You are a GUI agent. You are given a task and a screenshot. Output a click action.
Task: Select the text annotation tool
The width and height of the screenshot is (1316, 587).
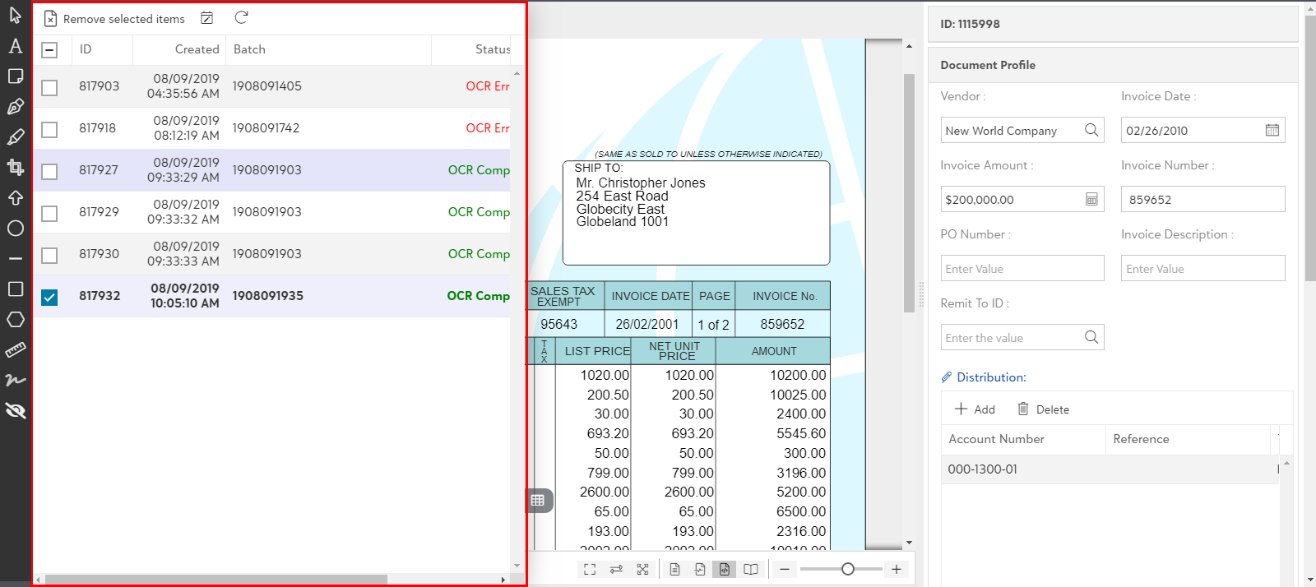(x=16, y=46)
